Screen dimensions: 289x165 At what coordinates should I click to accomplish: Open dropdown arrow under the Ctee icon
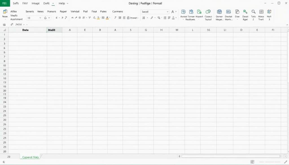coord(237,19)
